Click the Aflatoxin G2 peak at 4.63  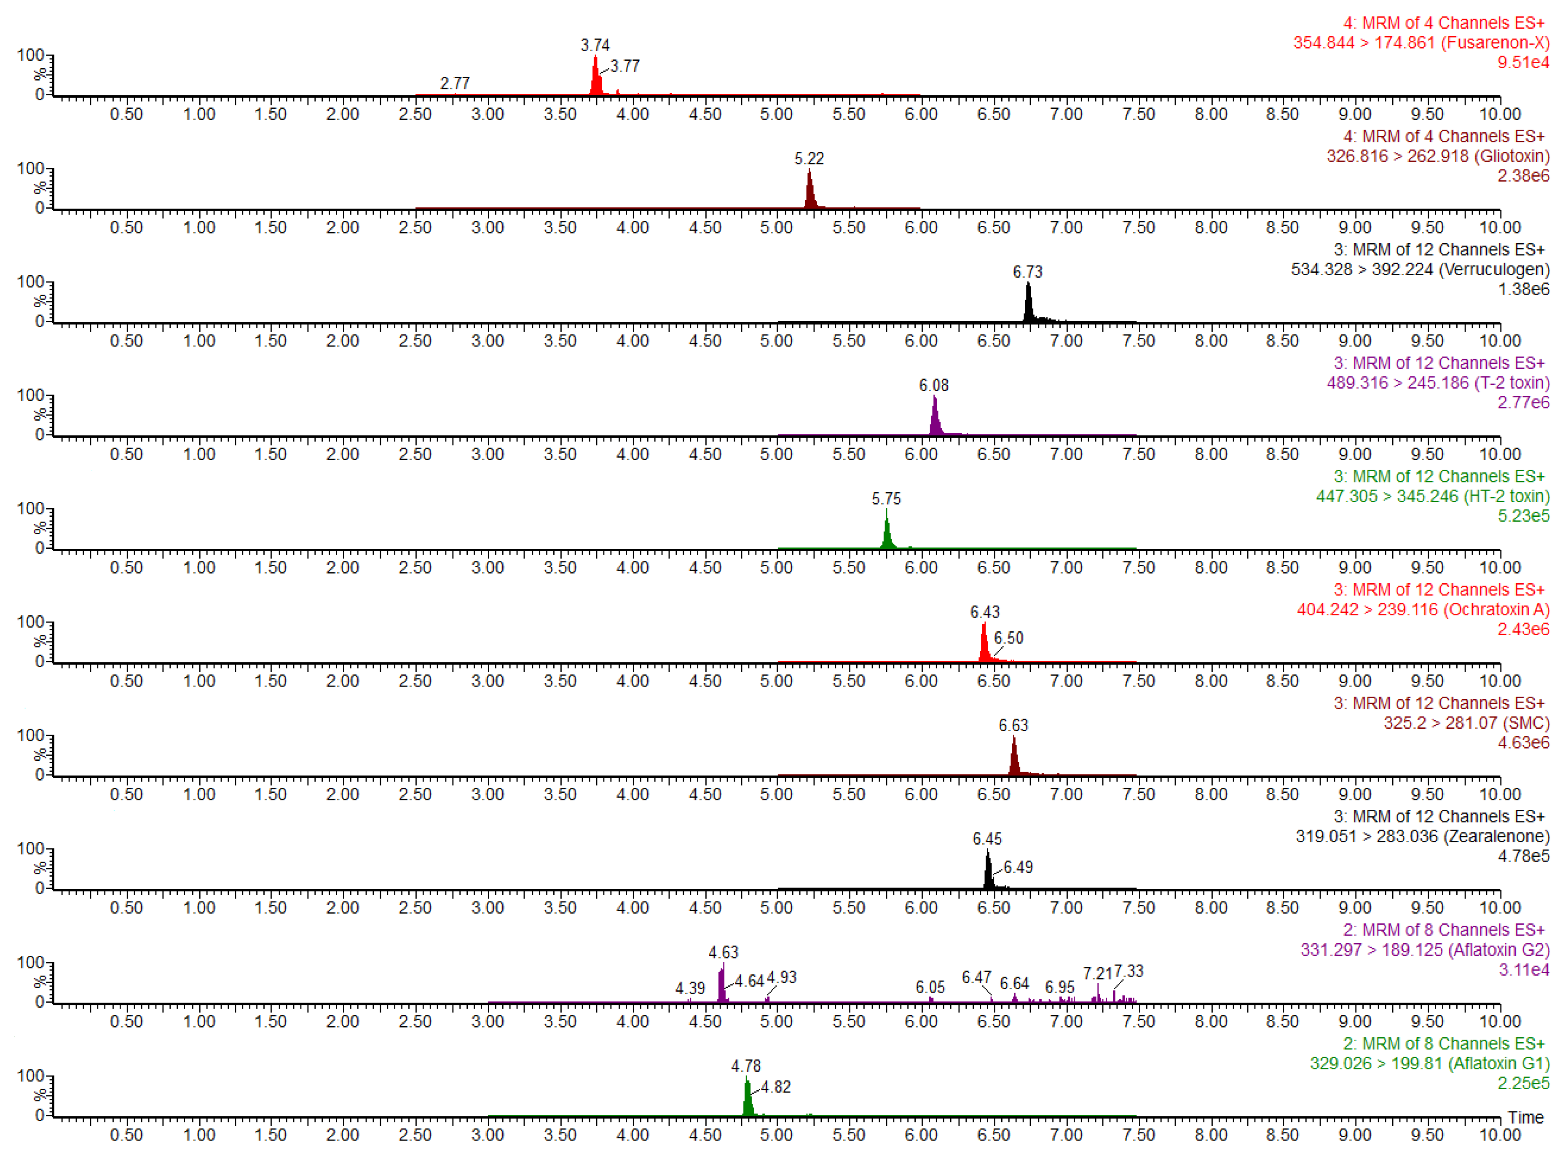click(x=721, y=985)
